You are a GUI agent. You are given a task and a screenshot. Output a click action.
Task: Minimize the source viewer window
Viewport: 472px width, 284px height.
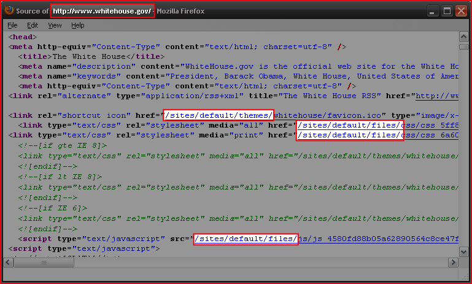click(x=433, y=11)
